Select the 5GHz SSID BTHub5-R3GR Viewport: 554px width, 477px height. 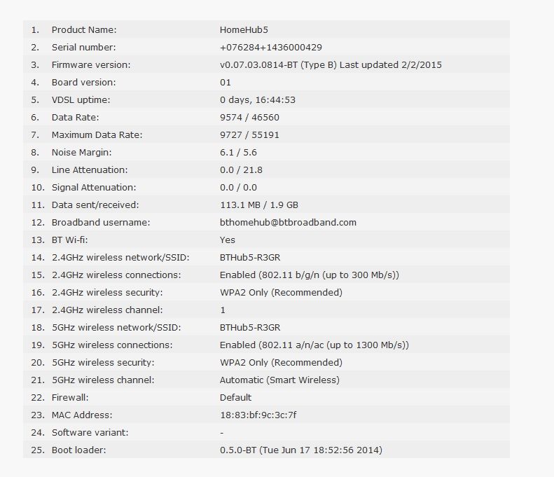pos(250,328)
